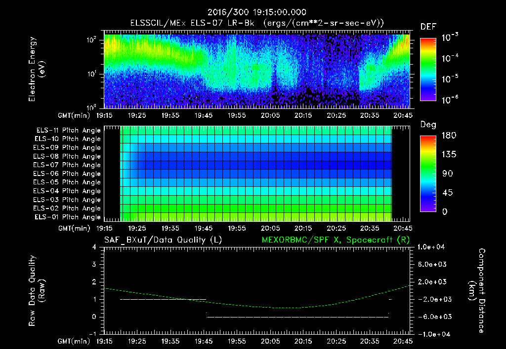
Task: Click the Electron Energy (eV) axis label
Action: tap(37, 69)
